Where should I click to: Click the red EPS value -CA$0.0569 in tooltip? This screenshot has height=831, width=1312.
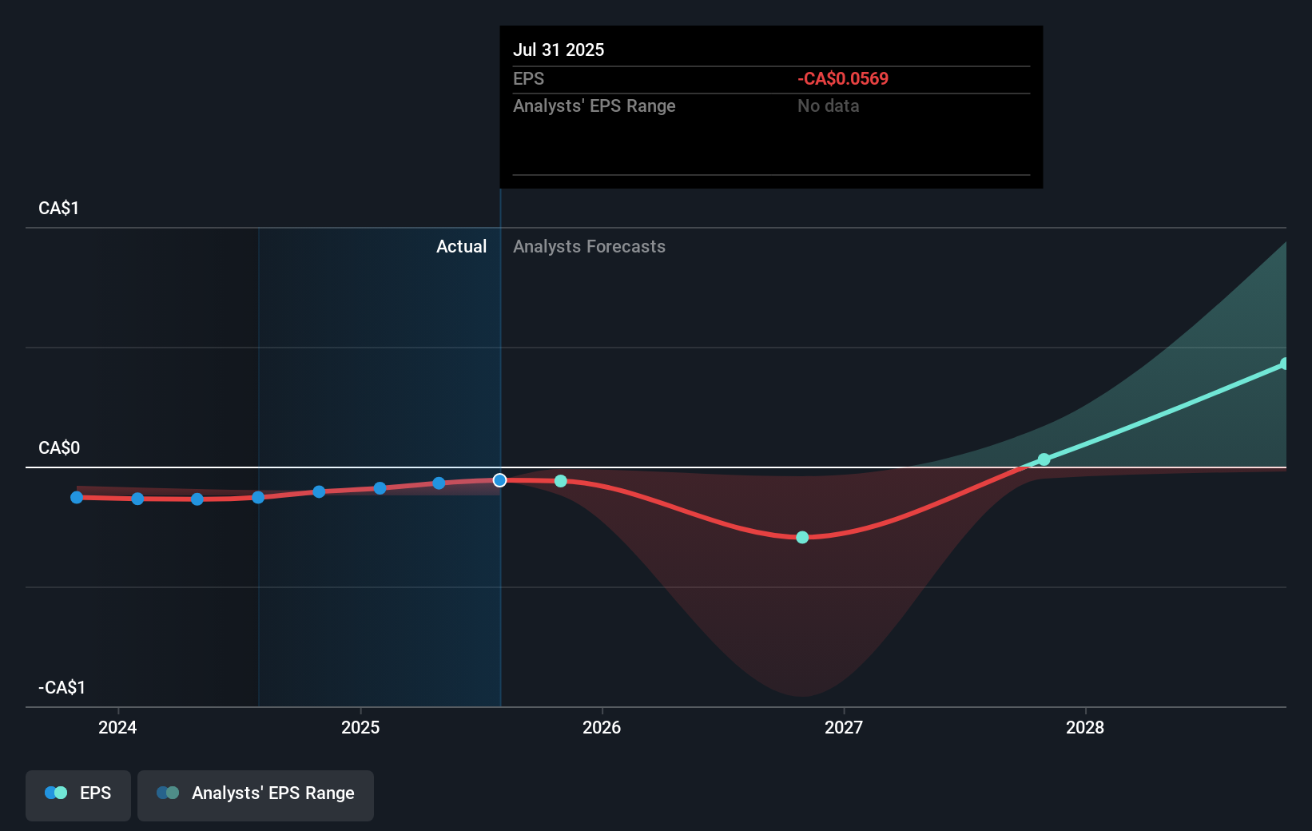[x=842, y=78]
